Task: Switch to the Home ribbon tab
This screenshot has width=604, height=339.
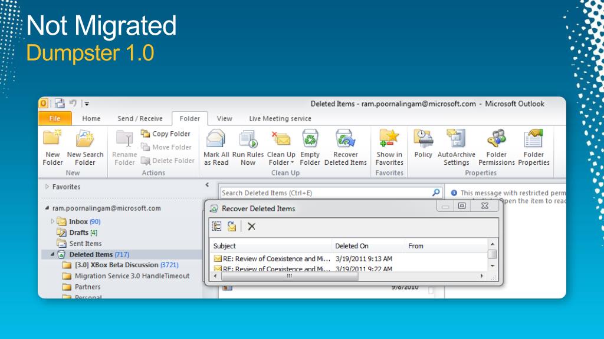Action: [x=91, y=118]
